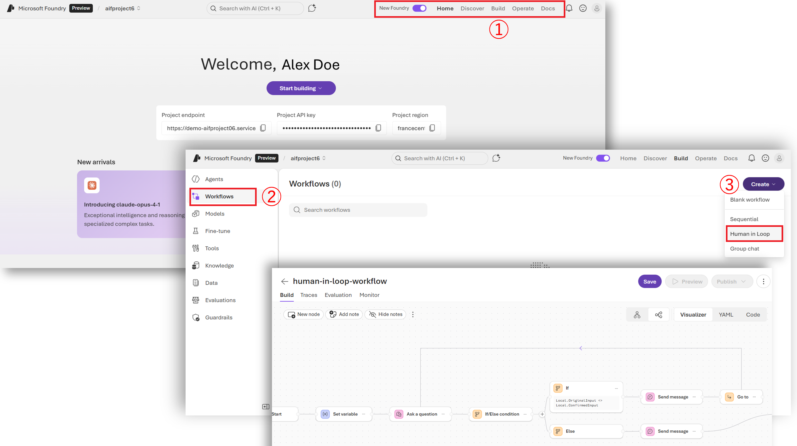
Task: Click the Search workflows field
Action: pos(358,210)
